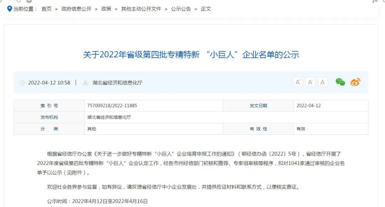Click the publish timestamp 2022-04-12 10:58
The width and height of the screenshot is (385, 207).
click(49, 83)
